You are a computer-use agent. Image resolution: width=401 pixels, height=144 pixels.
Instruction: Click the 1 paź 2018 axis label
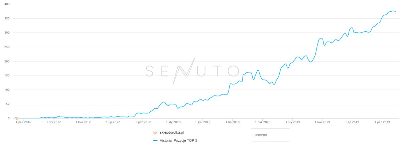coord(262,122)
